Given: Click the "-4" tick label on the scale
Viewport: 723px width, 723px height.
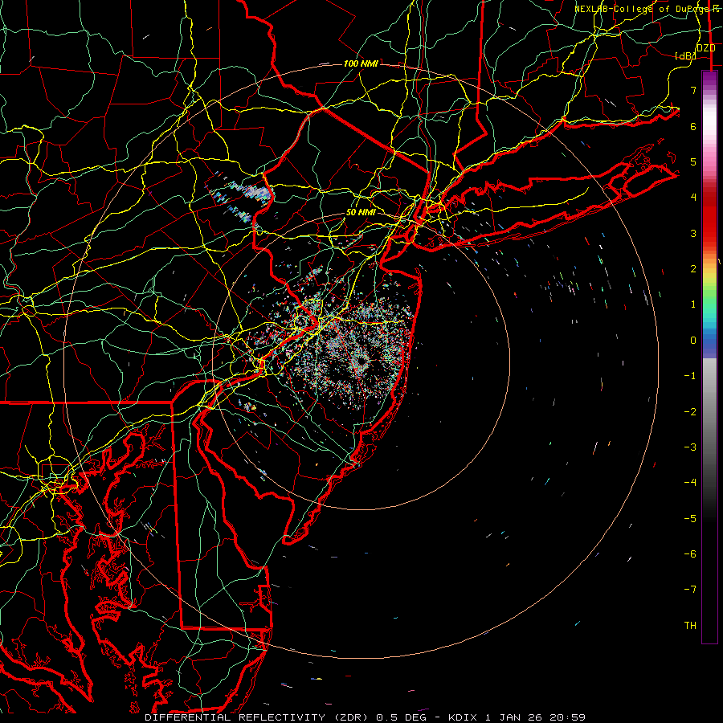Looking at the screenshot, I should (x=690, y=483).
